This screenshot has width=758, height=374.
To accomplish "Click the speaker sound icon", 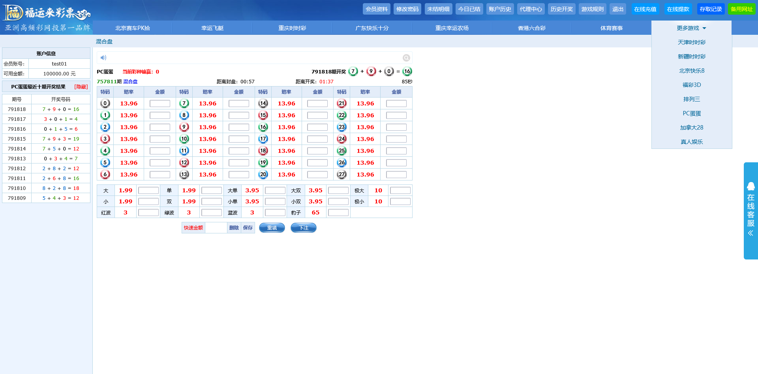I will coord(103,58).
